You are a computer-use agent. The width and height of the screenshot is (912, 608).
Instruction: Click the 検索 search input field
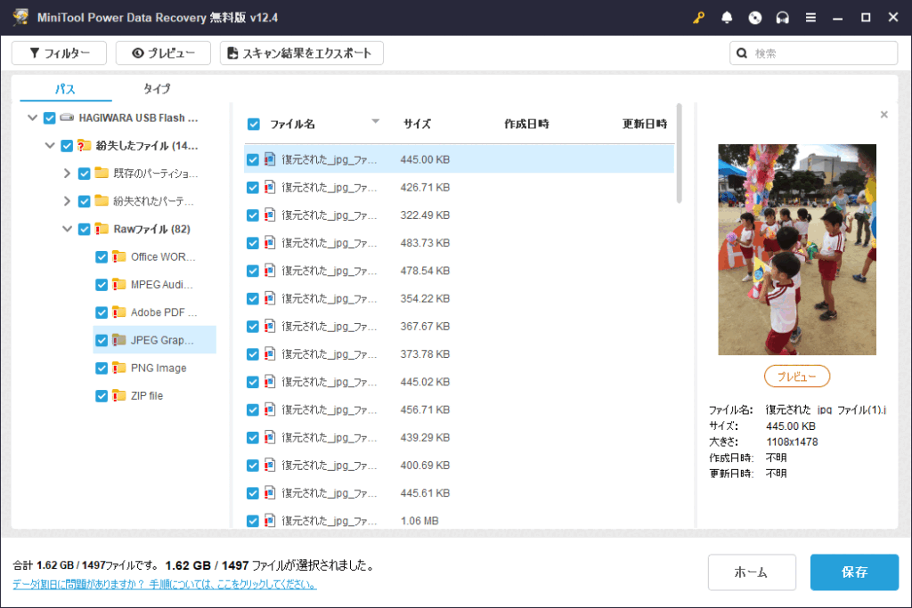[819, 53]
